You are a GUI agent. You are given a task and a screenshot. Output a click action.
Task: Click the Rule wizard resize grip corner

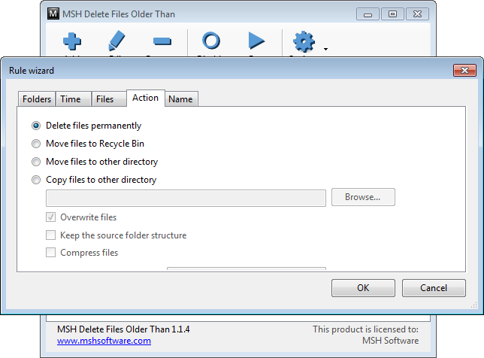coord(473,305)
